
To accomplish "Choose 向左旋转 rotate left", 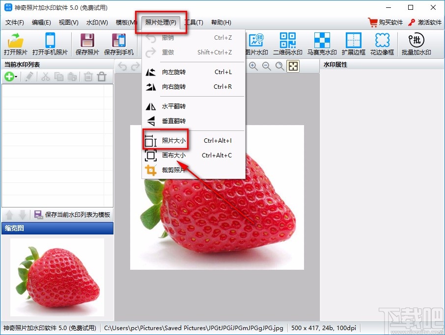I will [x=194, y=72].
